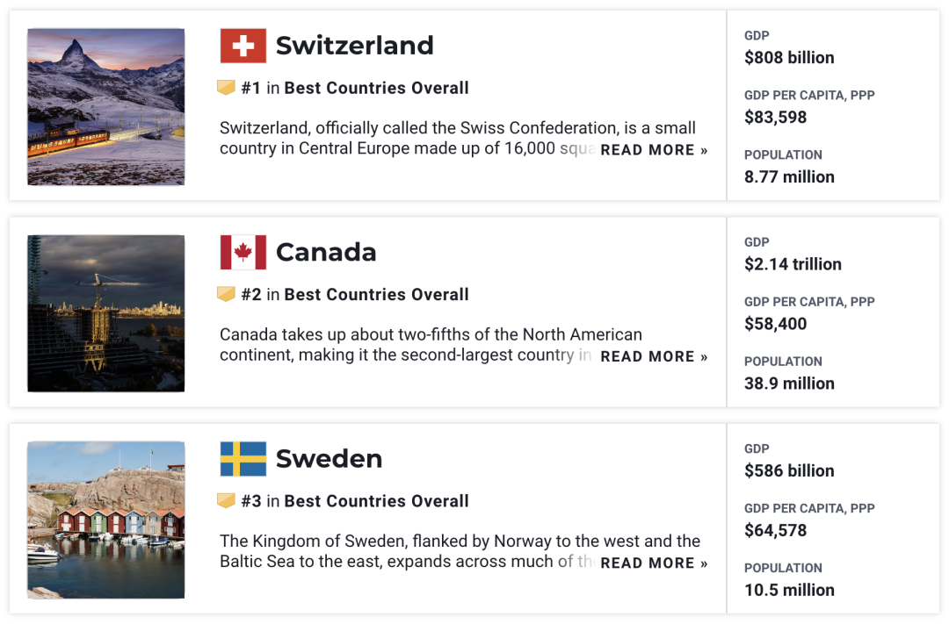Expand Canada description with READ MORE
This screenshot has height=624, width=949.
pos(654,356)
